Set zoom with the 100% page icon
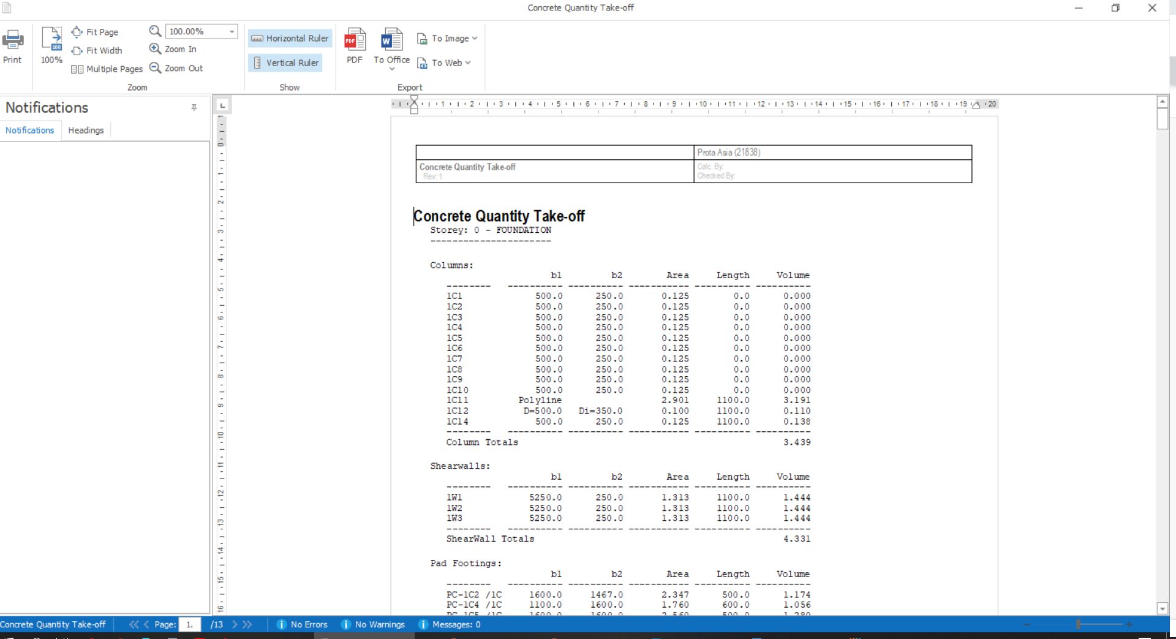The height and width of the screenshot is (639, 1176). (x=51, y=39)
